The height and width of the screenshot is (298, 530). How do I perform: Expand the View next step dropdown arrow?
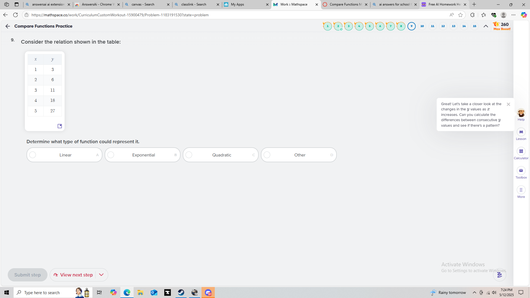(101, 275)
